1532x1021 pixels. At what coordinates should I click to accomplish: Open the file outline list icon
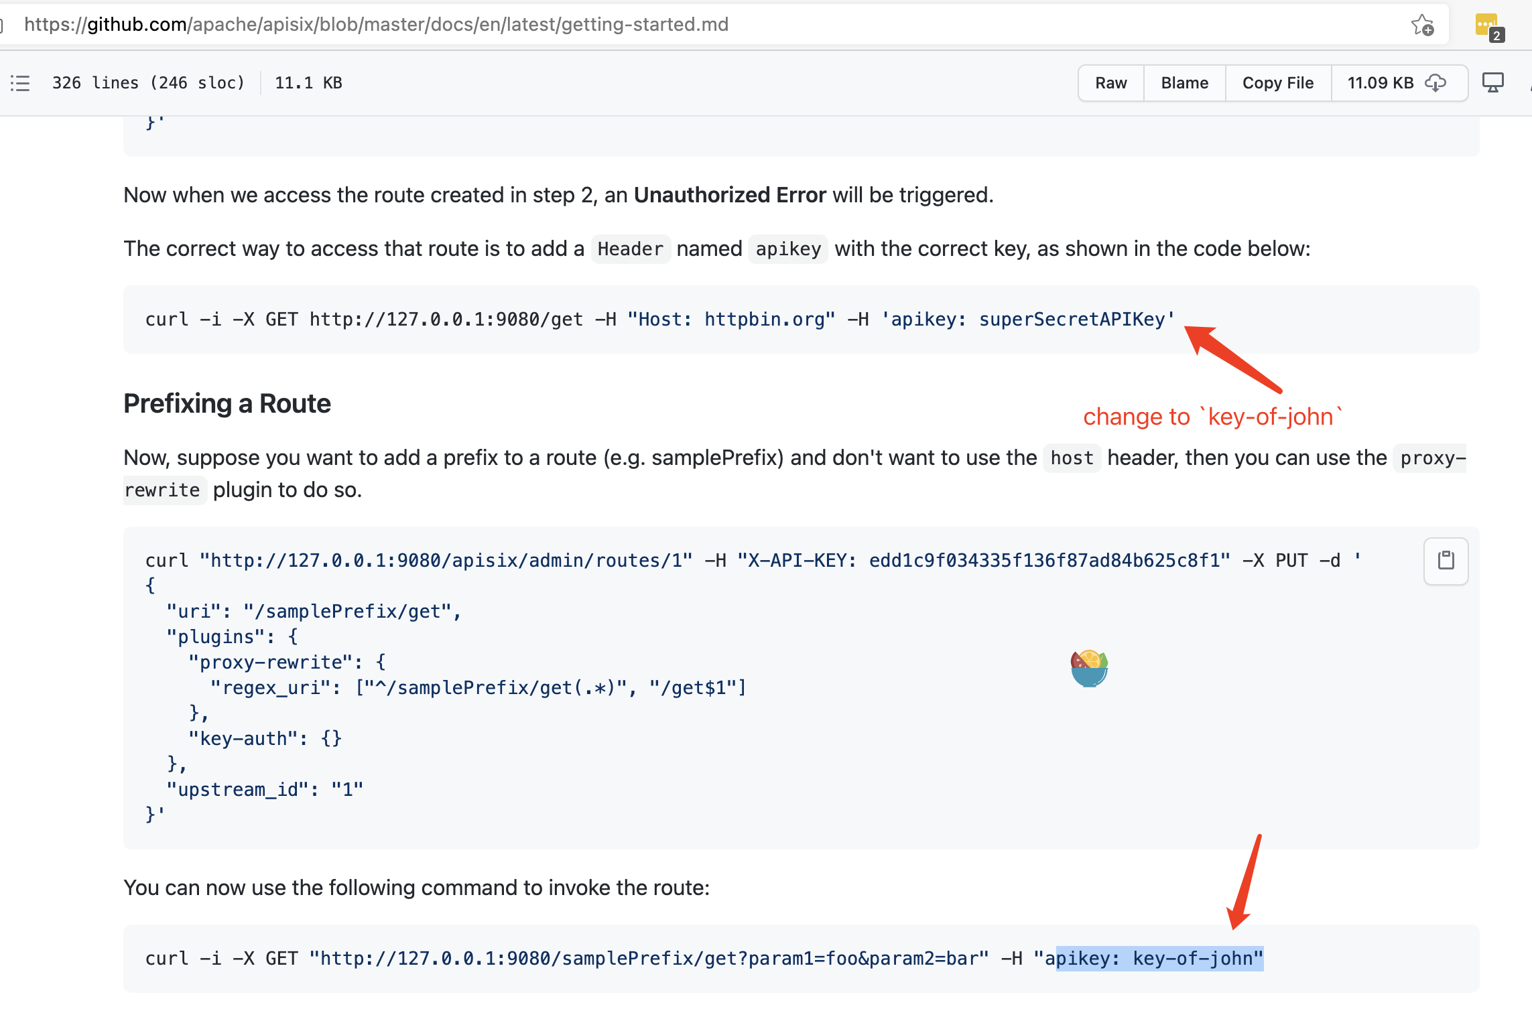[x=20, y=83]
